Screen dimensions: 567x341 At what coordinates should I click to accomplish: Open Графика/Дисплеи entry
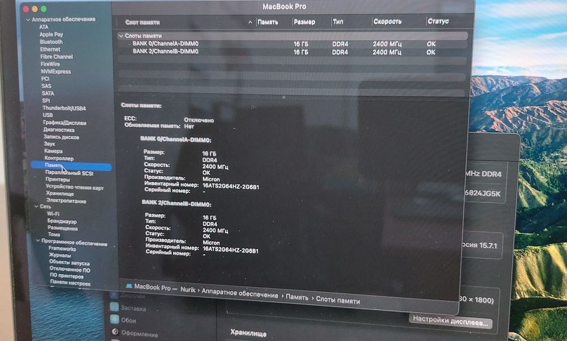pos(65,123)
